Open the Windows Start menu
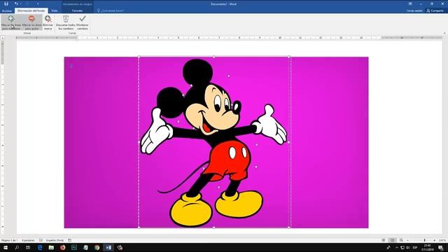 click(6, 247)
